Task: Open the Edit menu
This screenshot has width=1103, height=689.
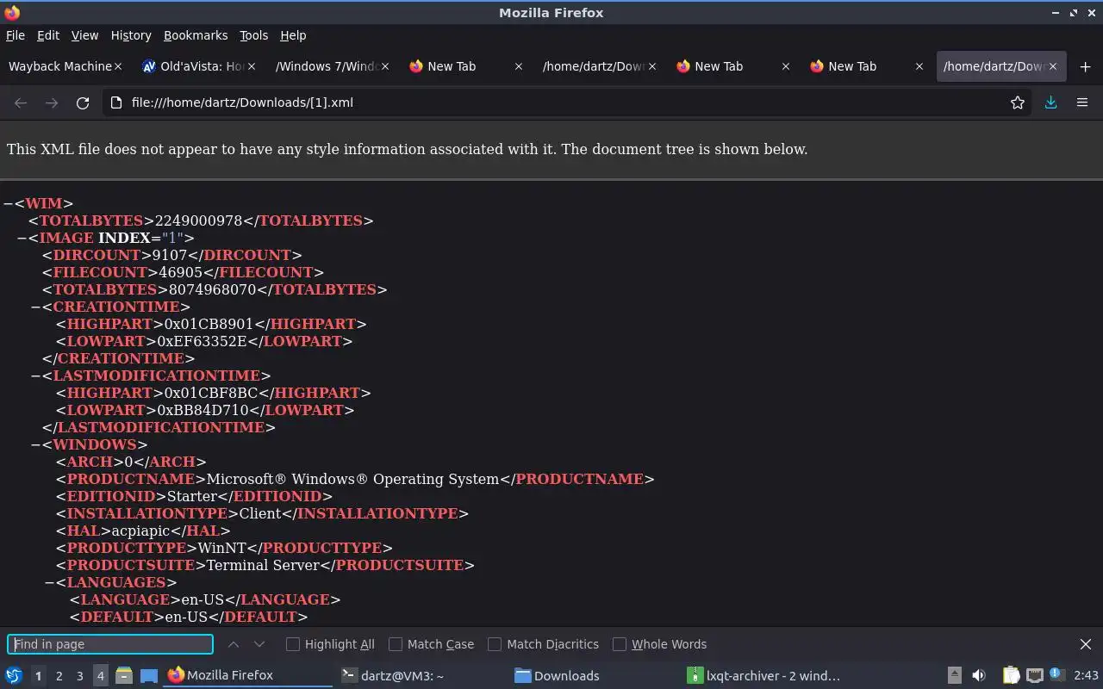Action: [48, 35]
